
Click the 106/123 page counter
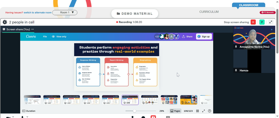click(x=188, y=111)
